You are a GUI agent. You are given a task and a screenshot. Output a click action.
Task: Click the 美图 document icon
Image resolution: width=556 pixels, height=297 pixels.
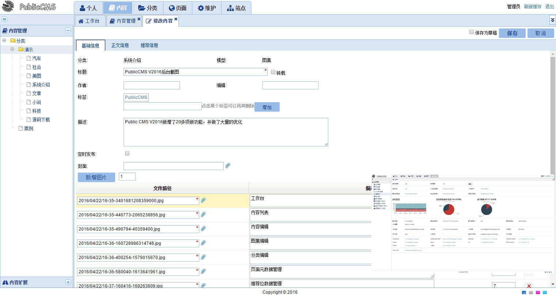[29, 76]
